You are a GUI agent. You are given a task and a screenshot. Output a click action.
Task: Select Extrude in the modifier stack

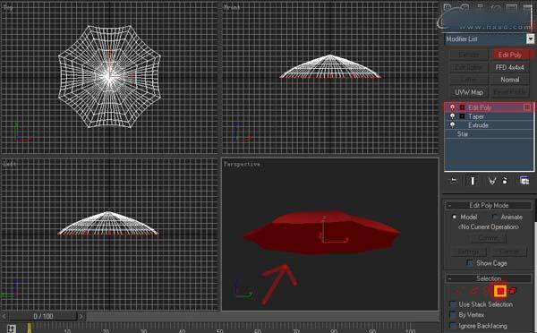click(489, 125)
